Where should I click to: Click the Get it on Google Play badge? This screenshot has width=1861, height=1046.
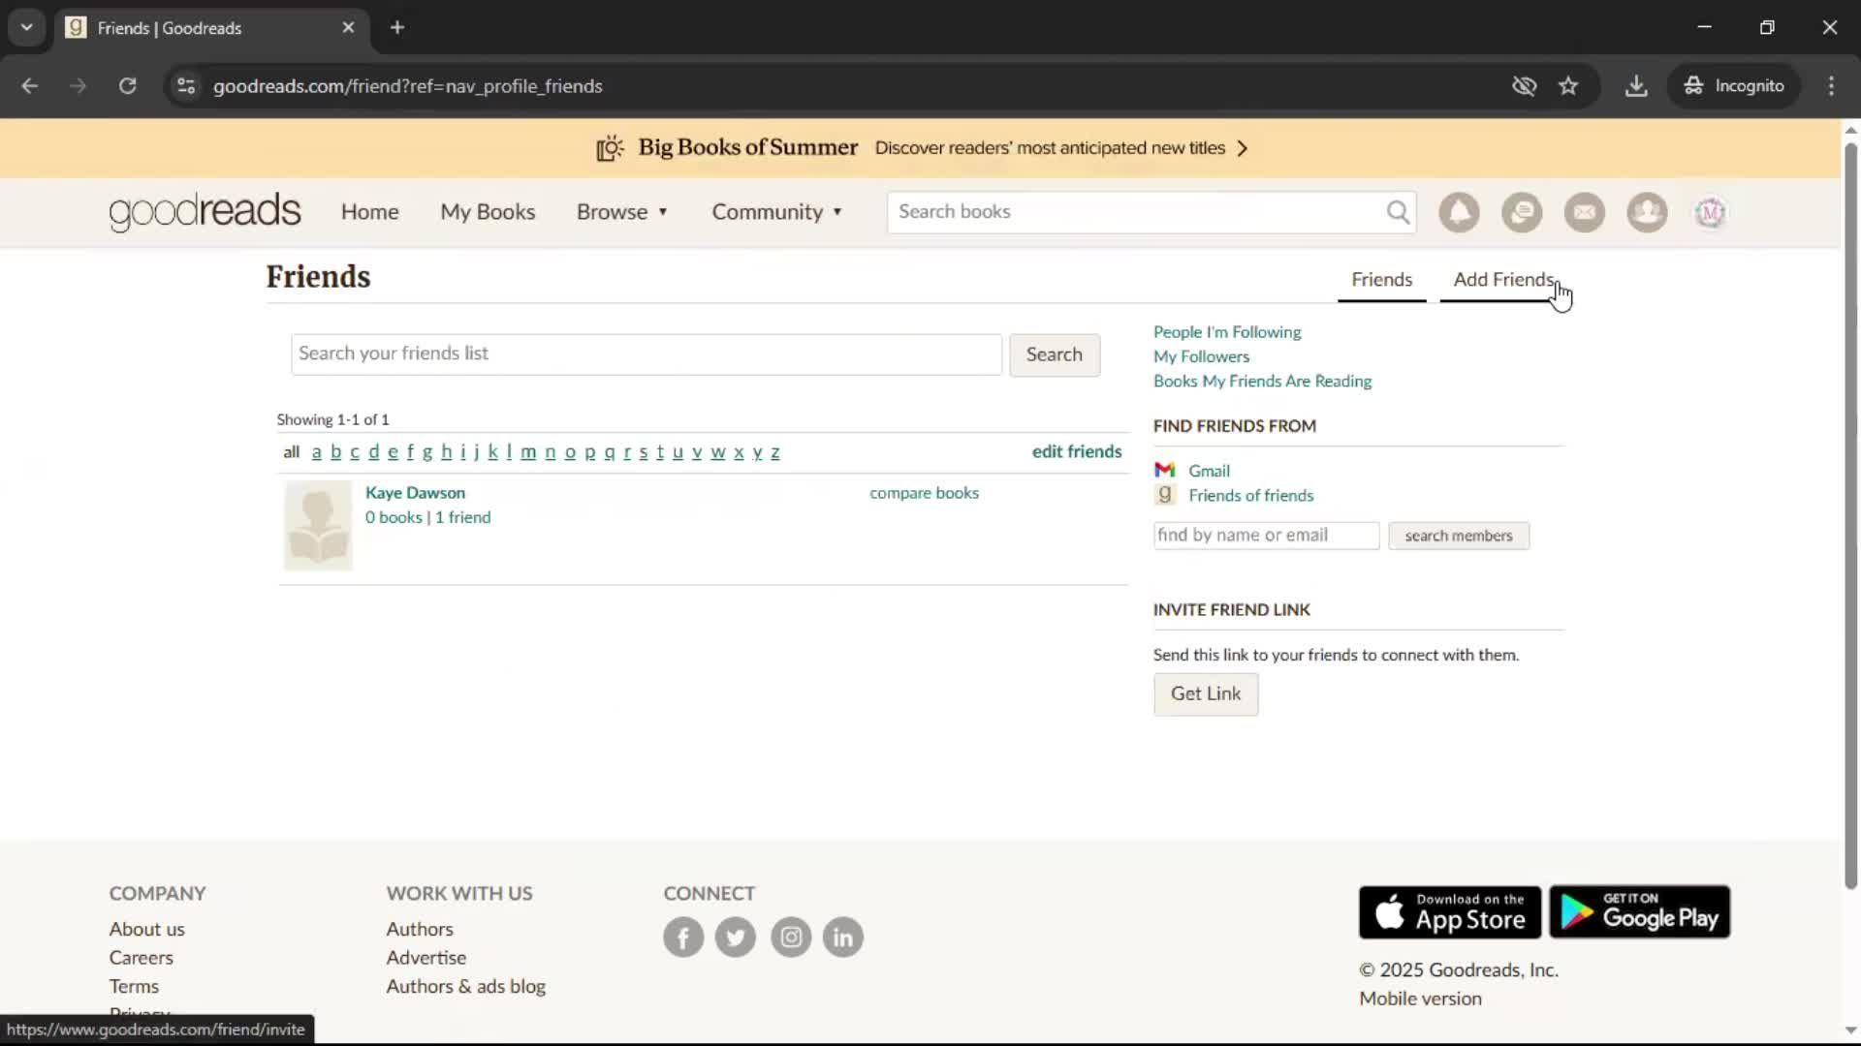pos(1639,911)
